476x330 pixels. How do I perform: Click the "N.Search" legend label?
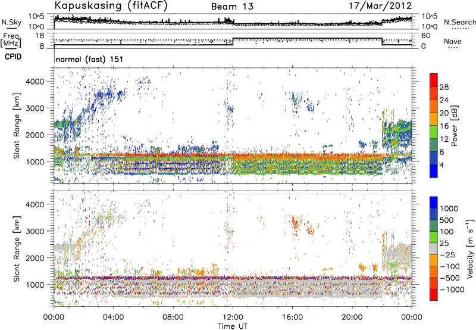[x=459, y=22]
